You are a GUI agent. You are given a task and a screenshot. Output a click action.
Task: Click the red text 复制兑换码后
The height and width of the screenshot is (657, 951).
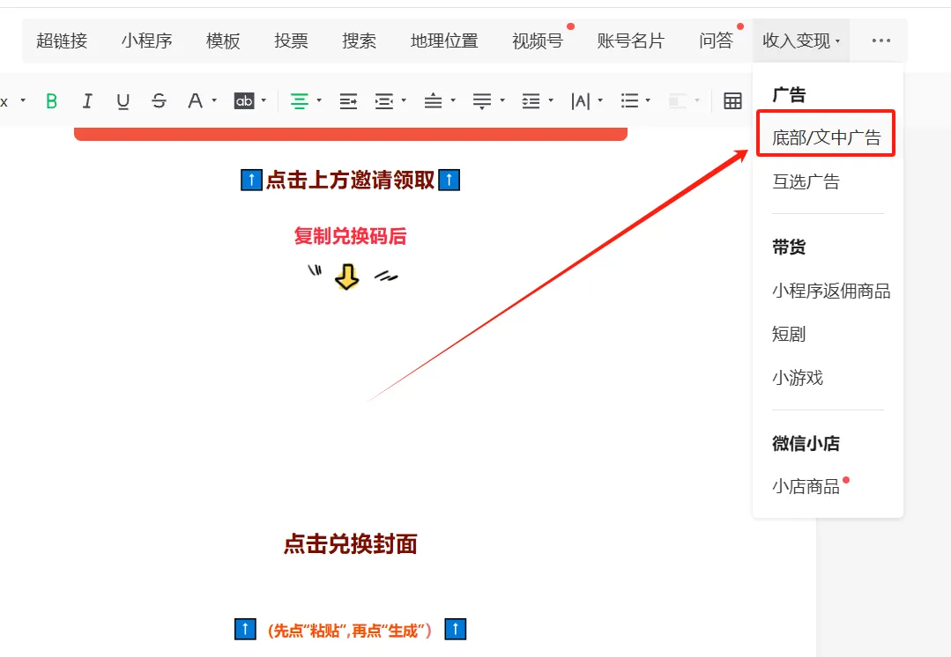pyautogui.click(x=350, y=236)
